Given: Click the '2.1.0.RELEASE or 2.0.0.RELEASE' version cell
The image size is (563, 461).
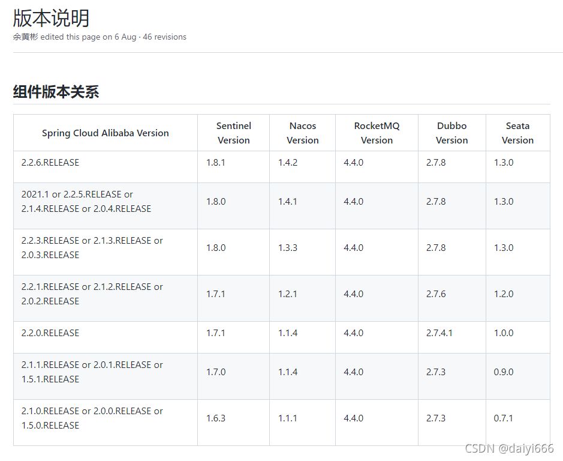Looking at the screenshot, I should 106,423.
